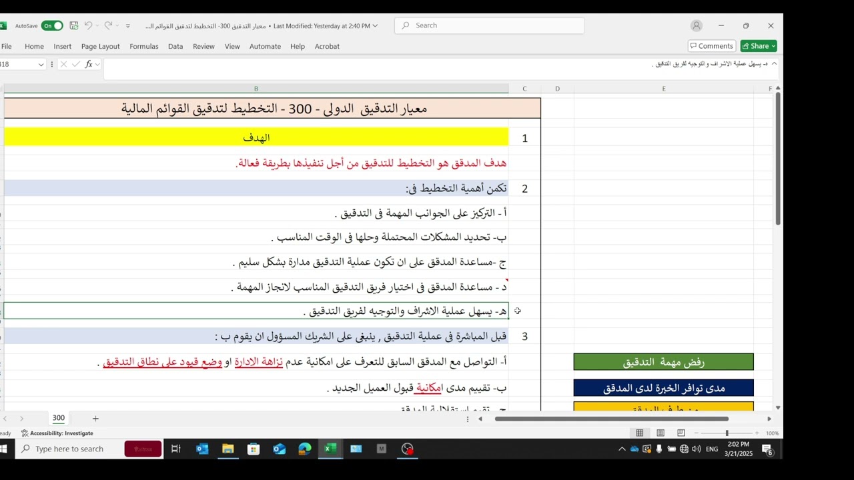The image size is (854, 480).
Task: Open the Help tab
Action: tap(298, 47)
